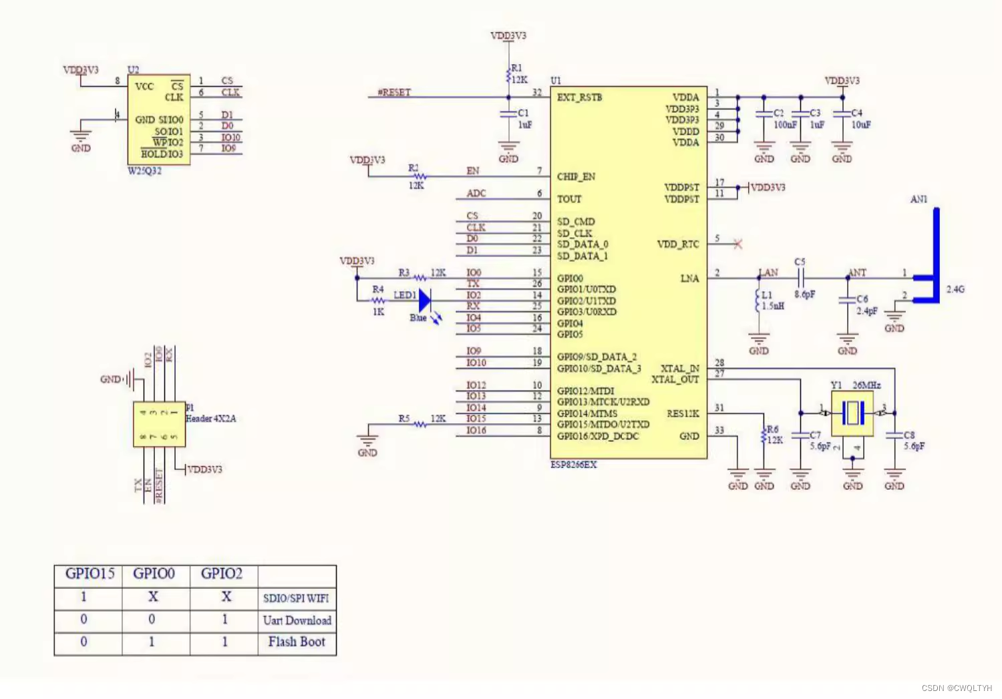Image resolution: width=1002 pixels, height=699 pixels.
Task: Click the SD_CMD pin label
Action: tap(576, 222)
